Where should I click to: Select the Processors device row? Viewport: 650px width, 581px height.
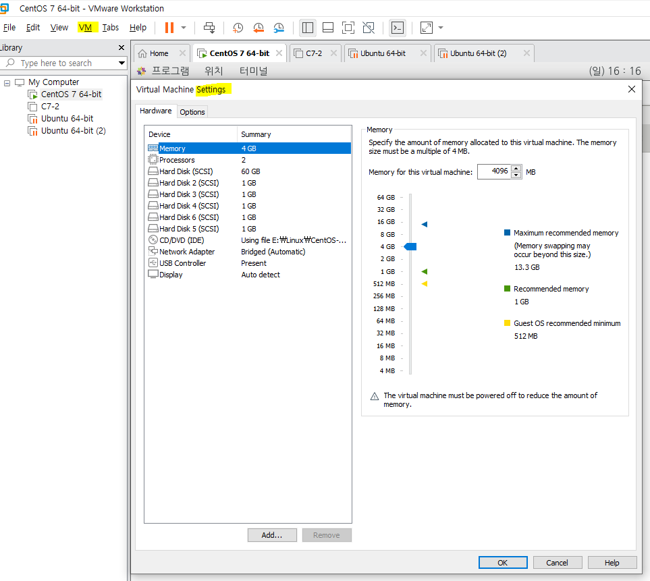tap(249, 160)
